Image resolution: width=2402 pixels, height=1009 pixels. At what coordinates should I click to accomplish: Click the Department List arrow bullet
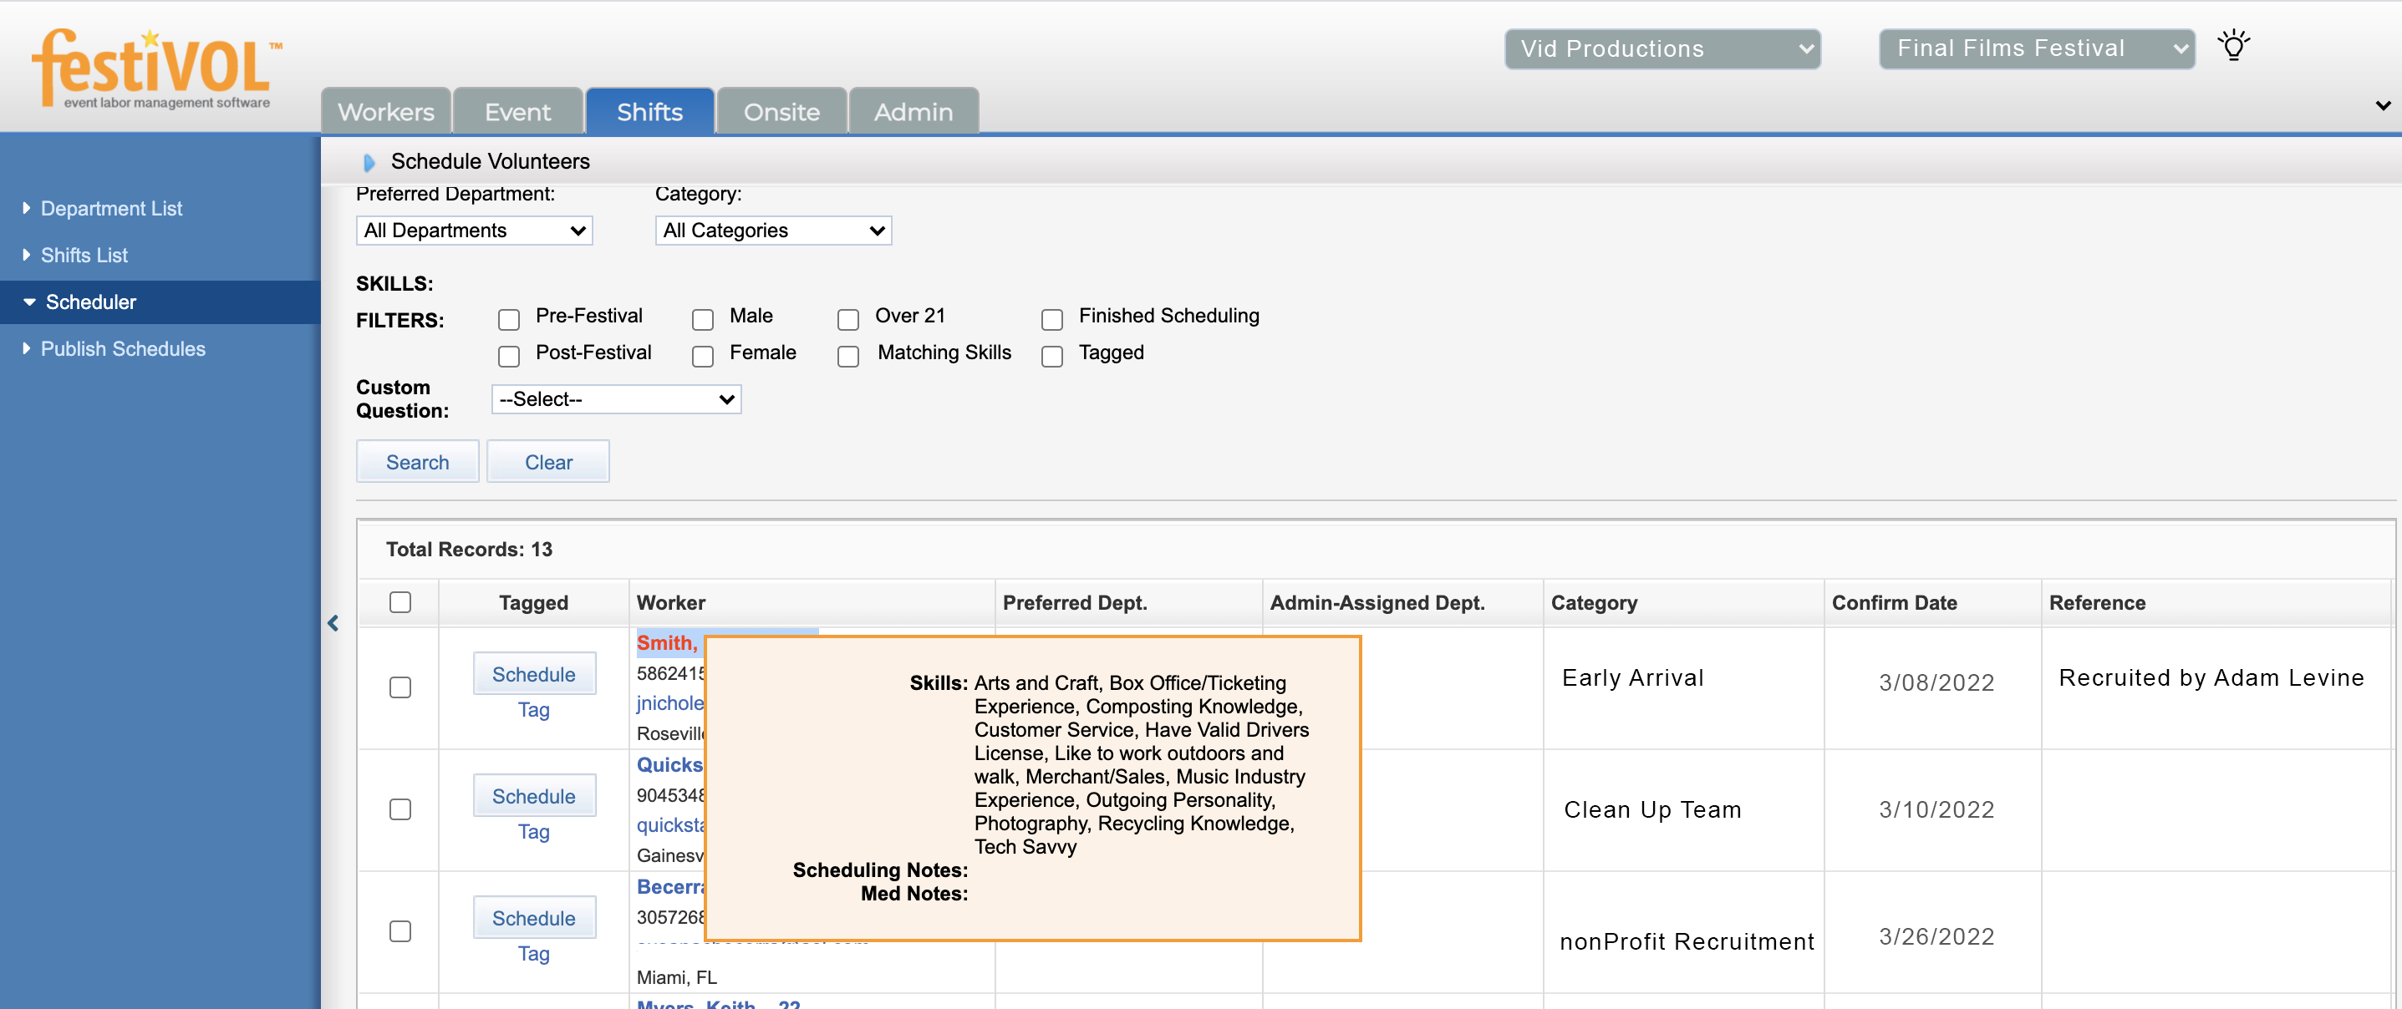coord(26,208)
